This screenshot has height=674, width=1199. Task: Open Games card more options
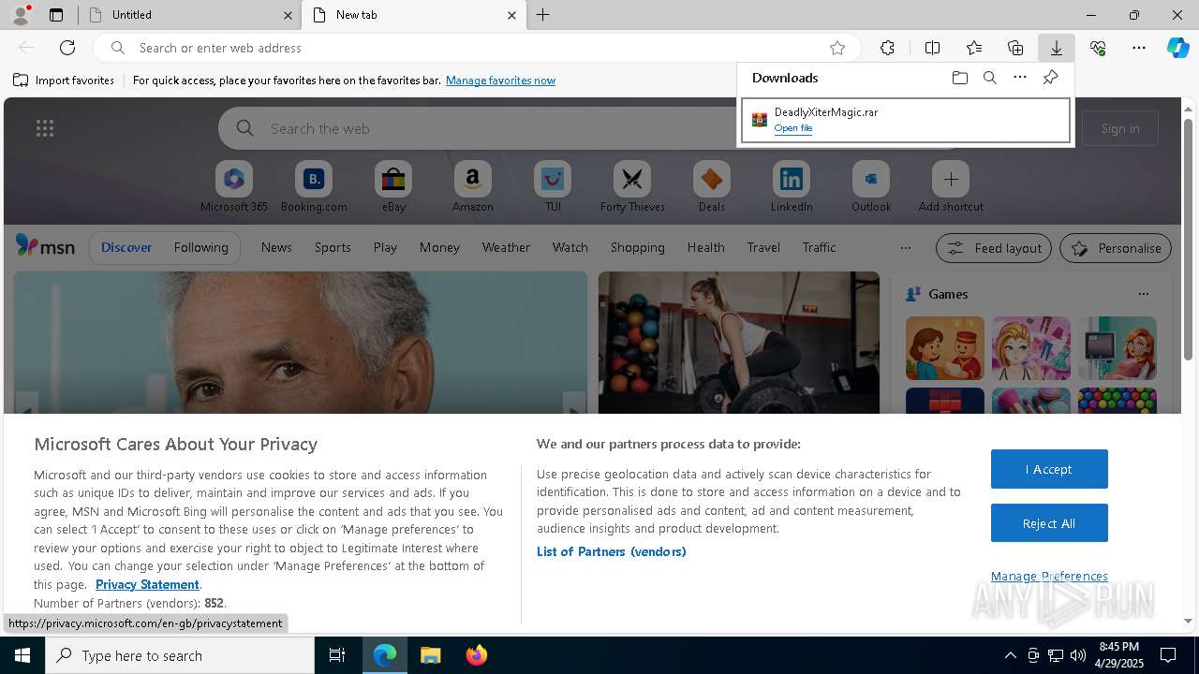(1143, 294)
